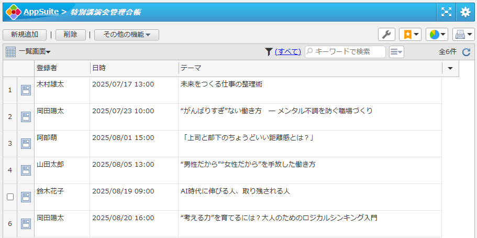Click the (すべて) filter link
This screenshot has width=477, height=238.
[x=287, y=51]
